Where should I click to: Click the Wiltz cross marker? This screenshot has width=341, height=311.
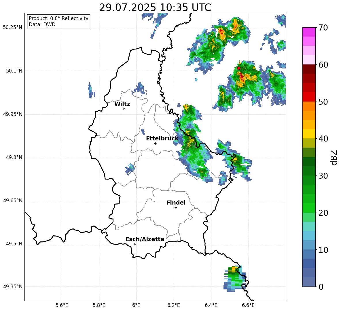pyautogui.click(x=124, y=109)
